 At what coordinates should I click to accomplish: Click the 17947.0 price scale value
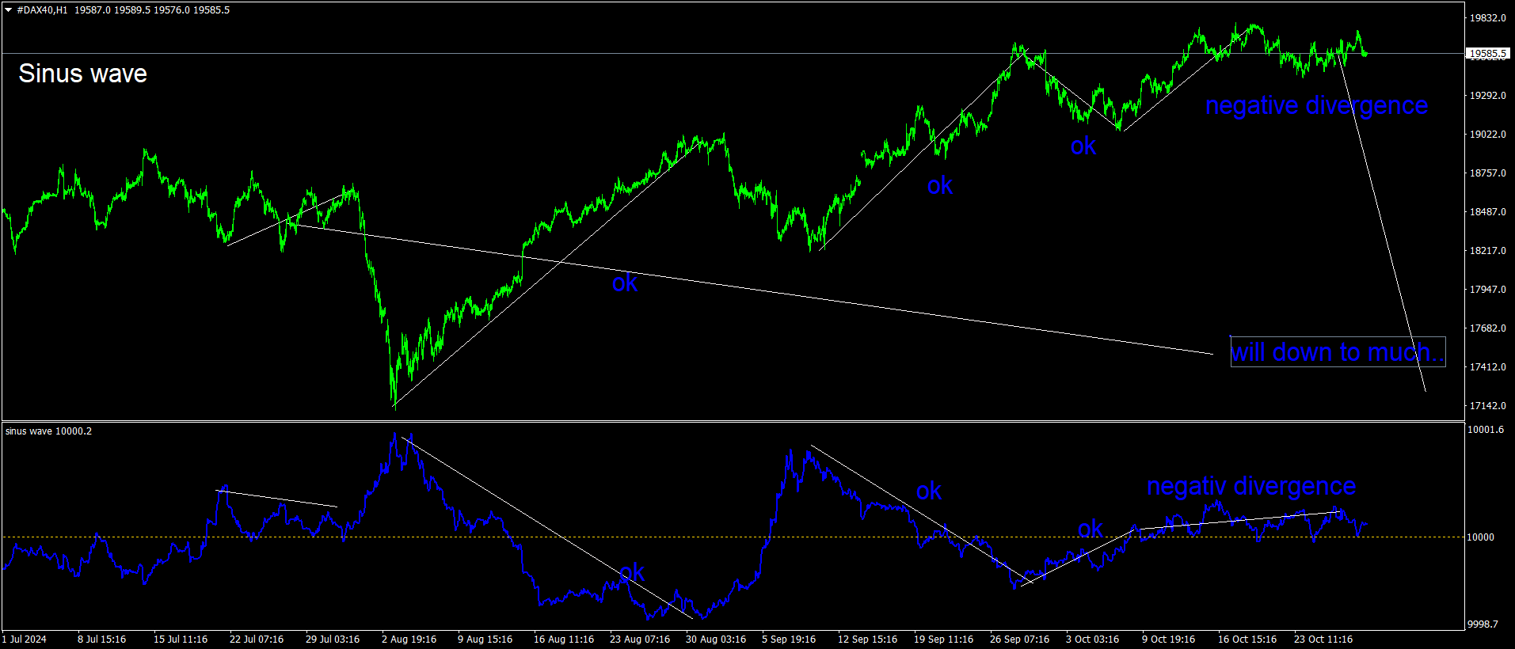click(1488, 290)
